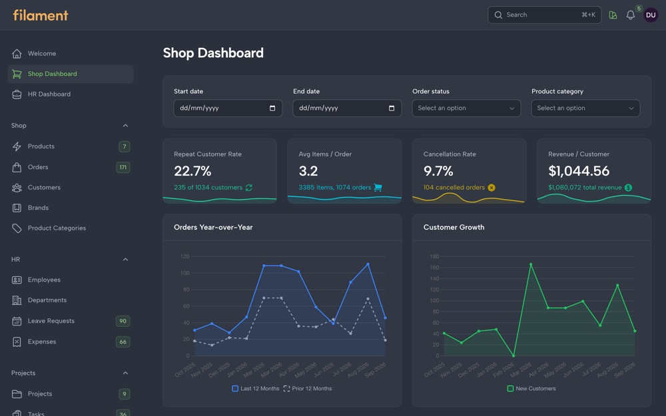Click the Start date input field

coord(228,108)
